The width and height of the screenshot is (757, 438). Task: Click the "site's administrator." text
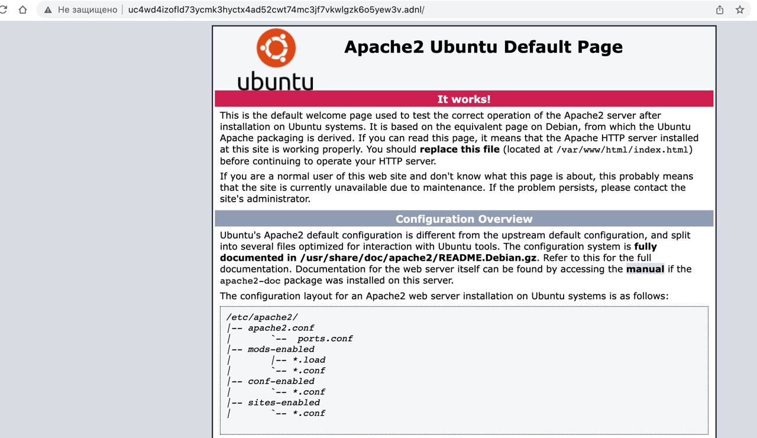pos(265,199)
